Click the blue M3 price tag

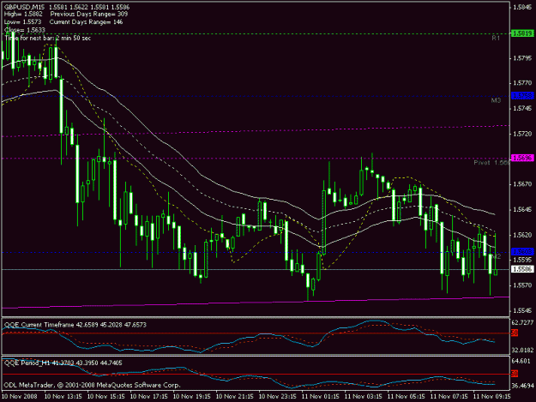click(522, 96)
